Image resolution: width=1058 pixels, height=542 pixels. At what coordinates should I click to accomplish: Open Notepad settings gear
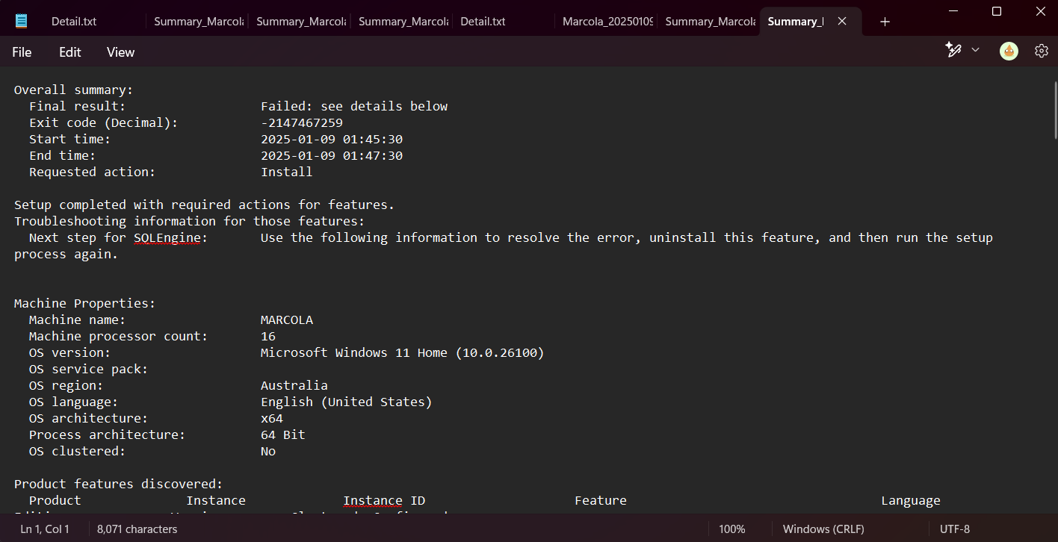click(1042, 51)
